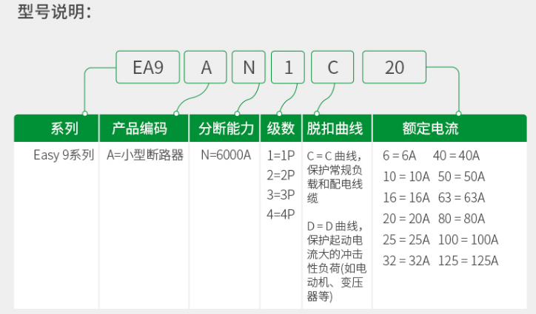
Task: Select the 产品编码 table header
Action: coord(144,129)
